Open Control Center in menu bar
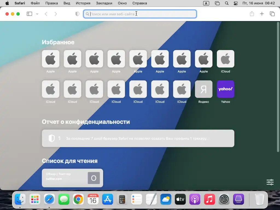Screen dimensions: 280x210 [x=236, y=3]
